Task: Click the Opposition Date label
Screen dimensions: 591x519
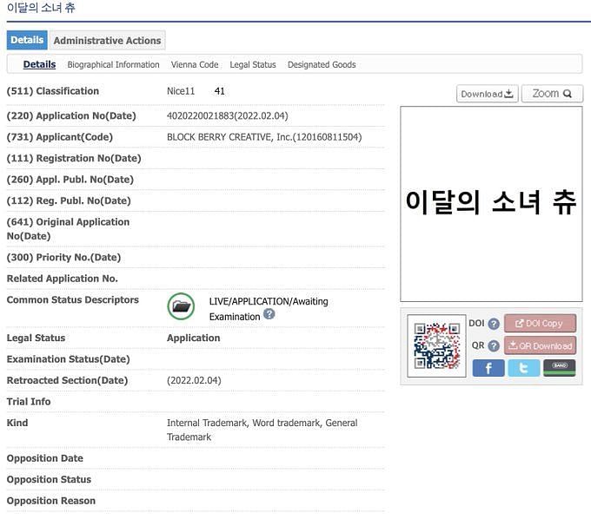Action: click(45, 458)
